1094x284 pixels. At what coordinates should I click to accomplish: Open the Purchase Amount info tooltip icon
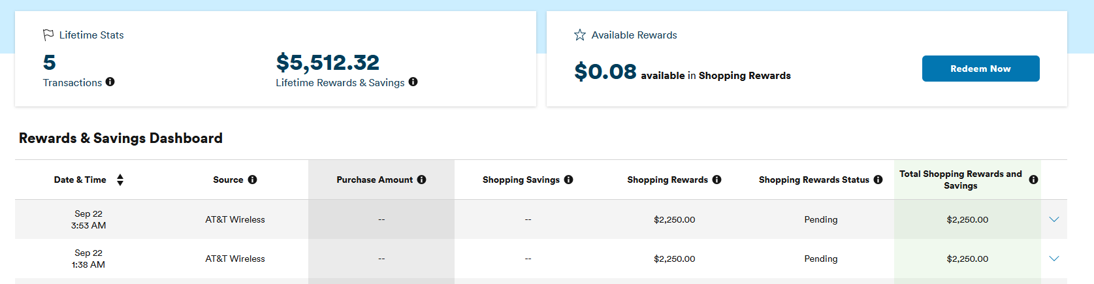click(421, 180)
